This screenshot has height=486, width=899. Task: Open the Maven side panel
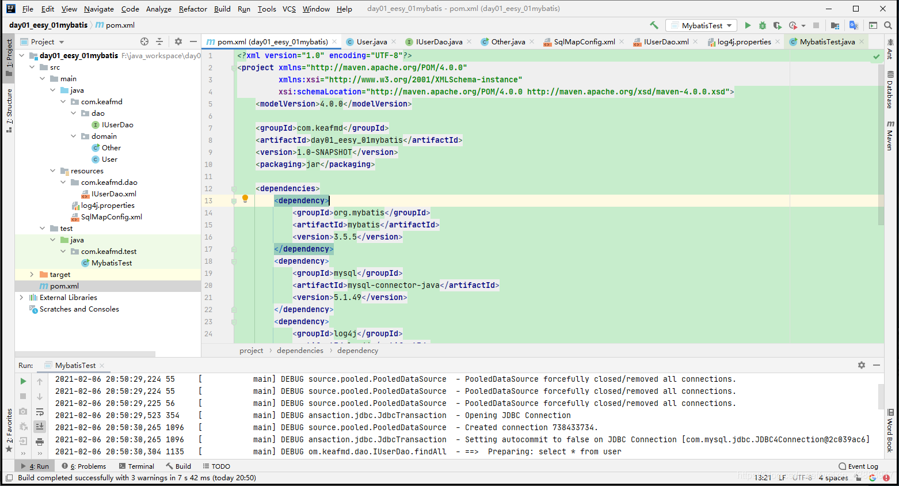890,136
